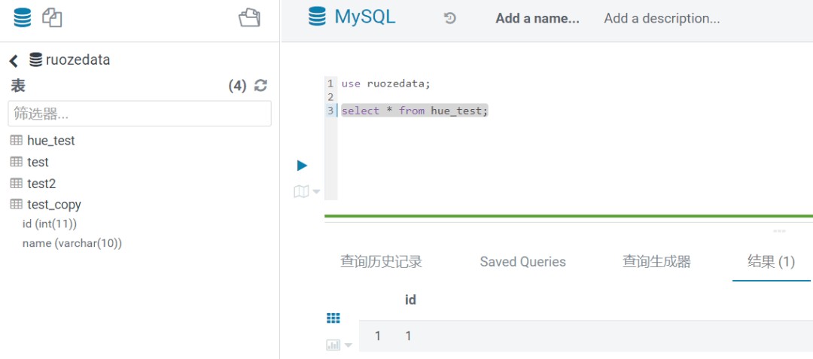Click the database sources icon in sidebar

[x=23, y=17]
